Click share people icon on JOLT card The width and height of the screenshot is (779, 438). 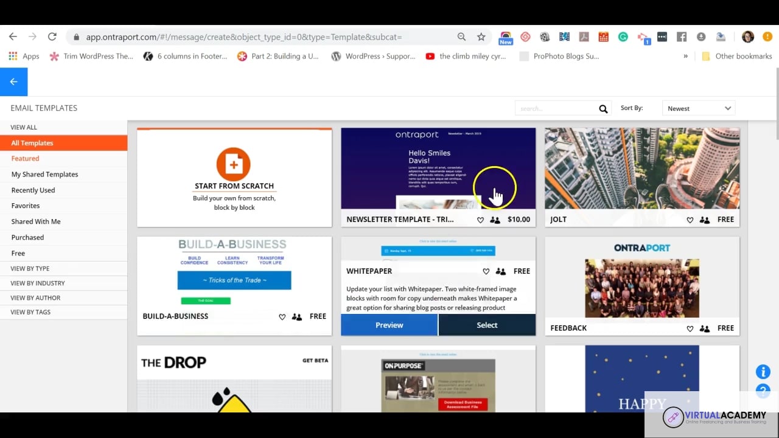705,220
